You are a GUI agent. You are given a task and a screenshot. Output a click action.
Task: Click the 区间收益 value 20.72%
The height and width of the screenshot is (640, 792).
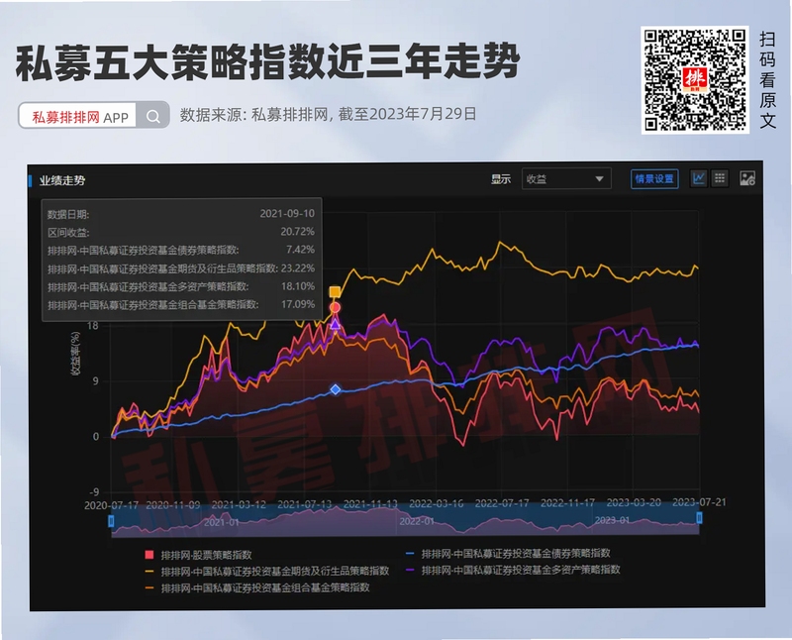(x=298, y=232)
